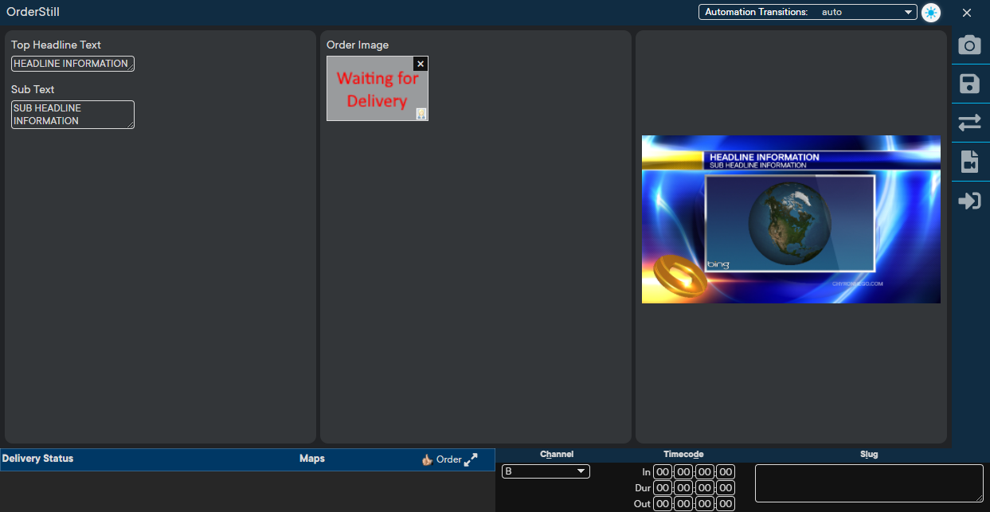990x512 pixels.
Task: Click the hours field of In timecode
Action: [x=663, y=472]
